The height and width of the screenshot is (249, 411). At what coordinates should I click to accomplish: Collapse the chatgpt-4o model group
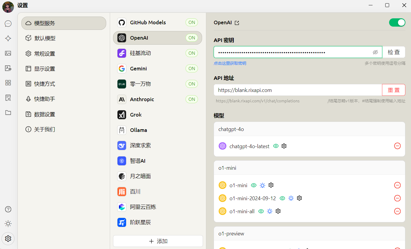309,129
